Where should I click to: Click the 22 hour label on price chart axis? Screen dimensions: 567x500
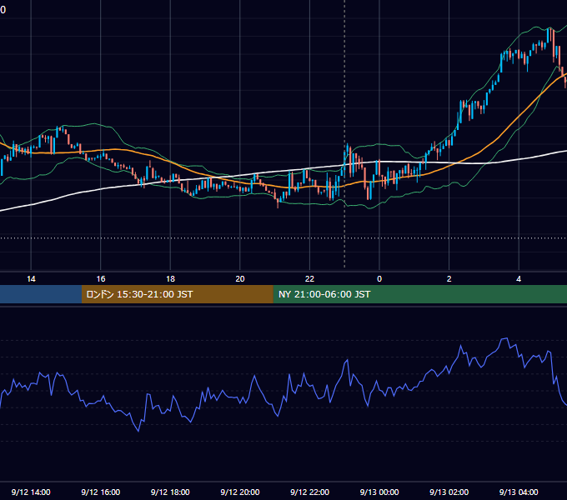coord(309,279)
